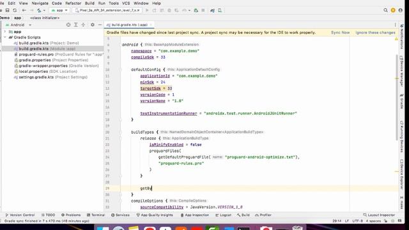Click the editor tab options three-dot icon

pos(395,25)
